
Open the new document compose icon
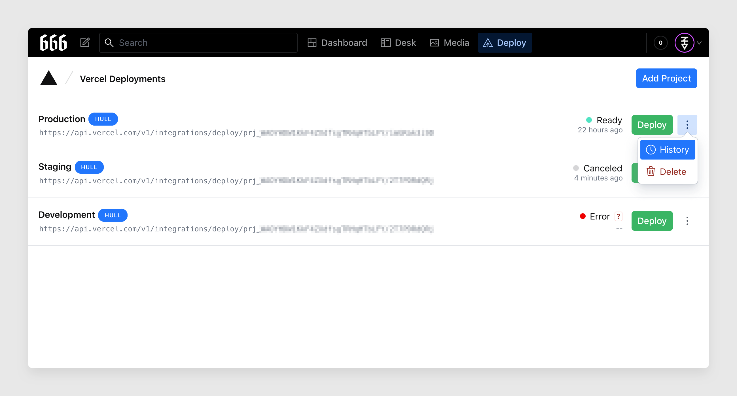tap(85, 43)
